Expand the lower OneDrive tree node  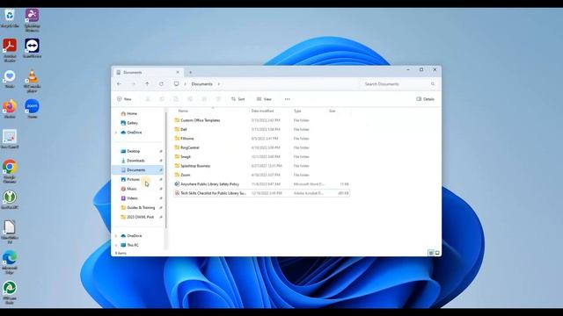[116, 236]
